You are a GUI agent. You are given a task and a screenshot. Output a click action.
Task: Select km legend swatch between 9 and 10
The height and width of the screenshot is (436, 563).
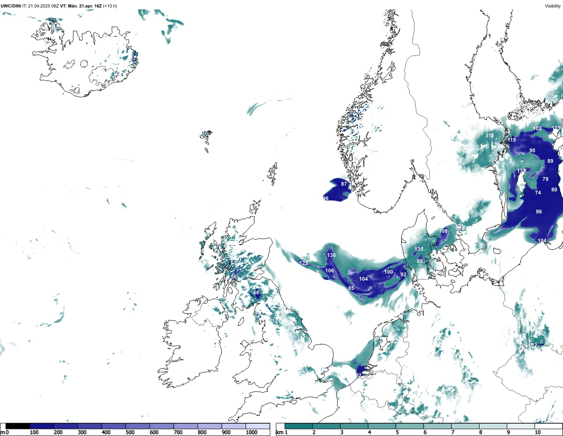point(520,426)
